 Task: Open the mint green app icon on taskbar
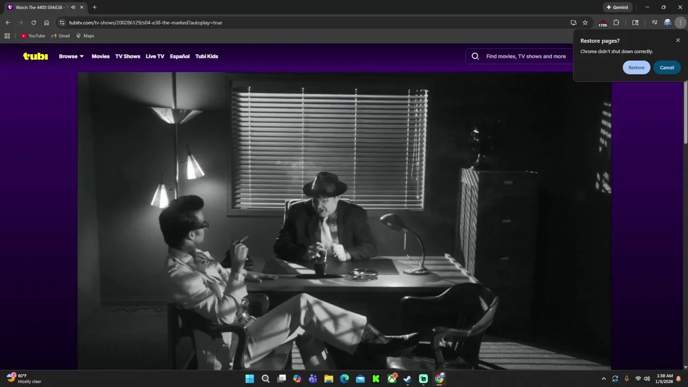(x=424, y=378)
